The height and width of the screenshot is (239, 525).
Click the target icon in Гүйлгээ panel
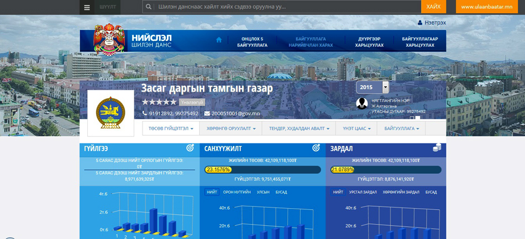tap(190, 148)
